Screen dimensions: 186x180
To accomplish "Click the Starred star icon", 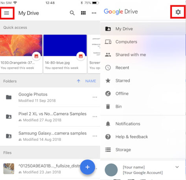I will tap(108, 81).
